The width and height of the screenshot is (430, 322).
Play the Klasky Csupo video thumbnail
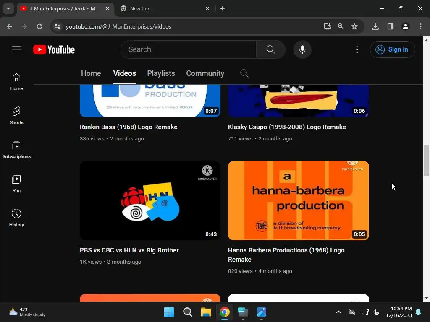pyautogui.click(x=299, y=101)
